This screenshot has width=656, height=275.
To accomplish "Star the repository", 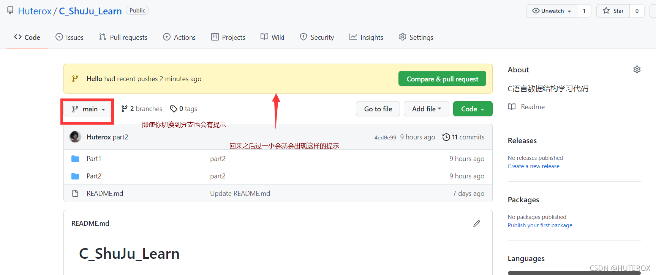I will click(x=613, y=11).
